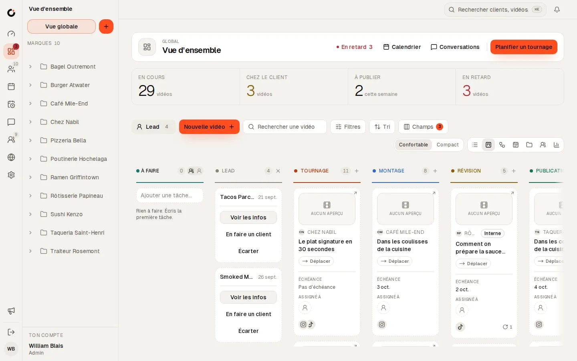Open the megaphone announcements icon
This screenshot has width=577, height=361.
(x=11, y=311)
